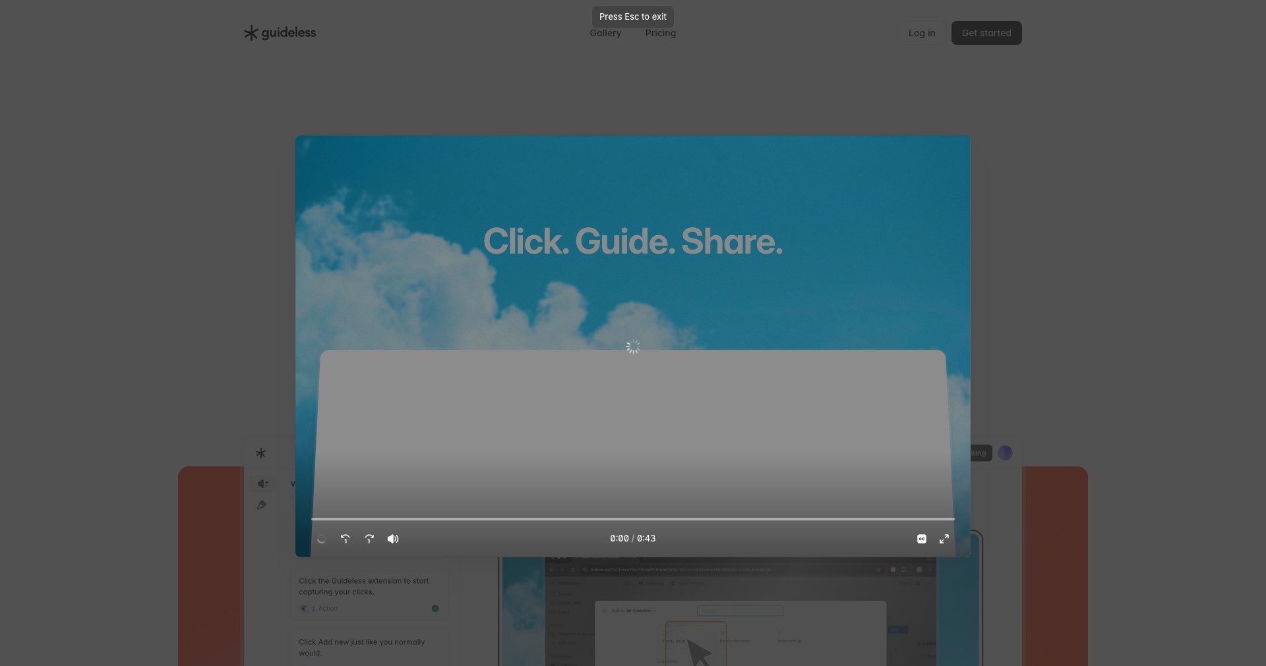Click the background screenshot preview thumbnail
Viewport: 1266px width, 666px height.
point(740,611)
